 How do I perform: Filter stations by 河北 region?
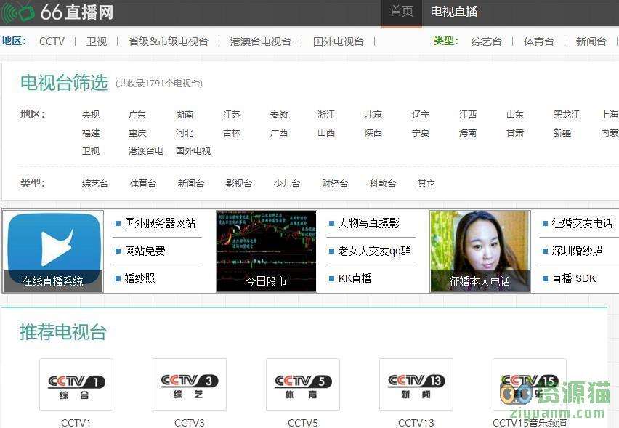click(x=185, y=133)
